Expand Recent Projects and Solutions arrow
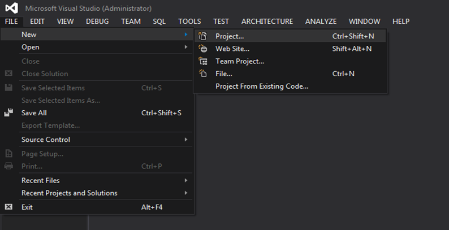Viewport: 449px width, 230px height. coord(186,193)
